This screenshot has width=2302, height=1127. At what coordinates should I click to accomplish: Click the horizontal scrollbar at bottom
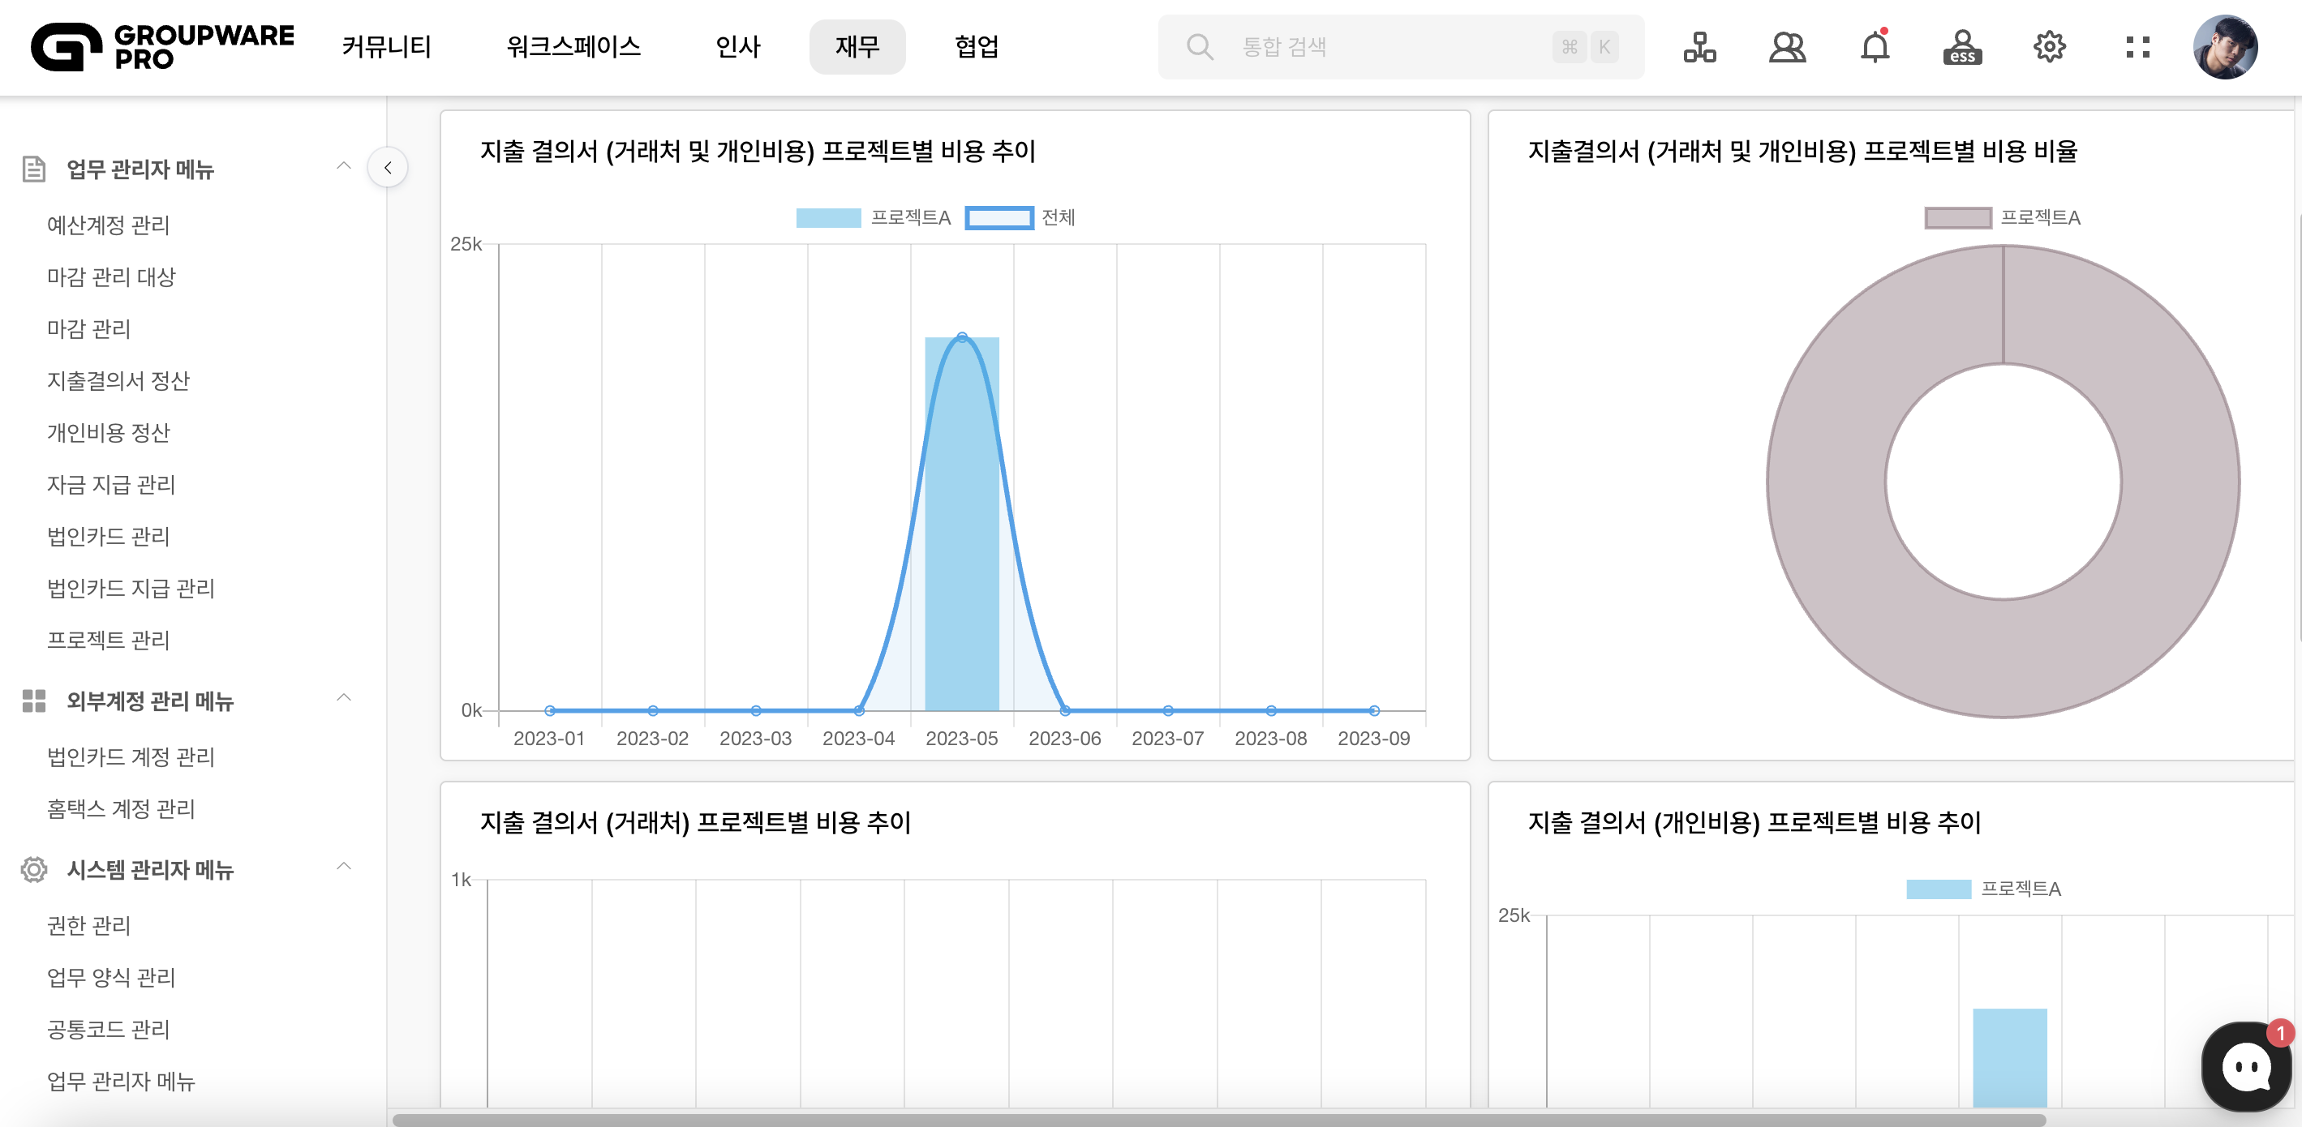point(1218,1120)
